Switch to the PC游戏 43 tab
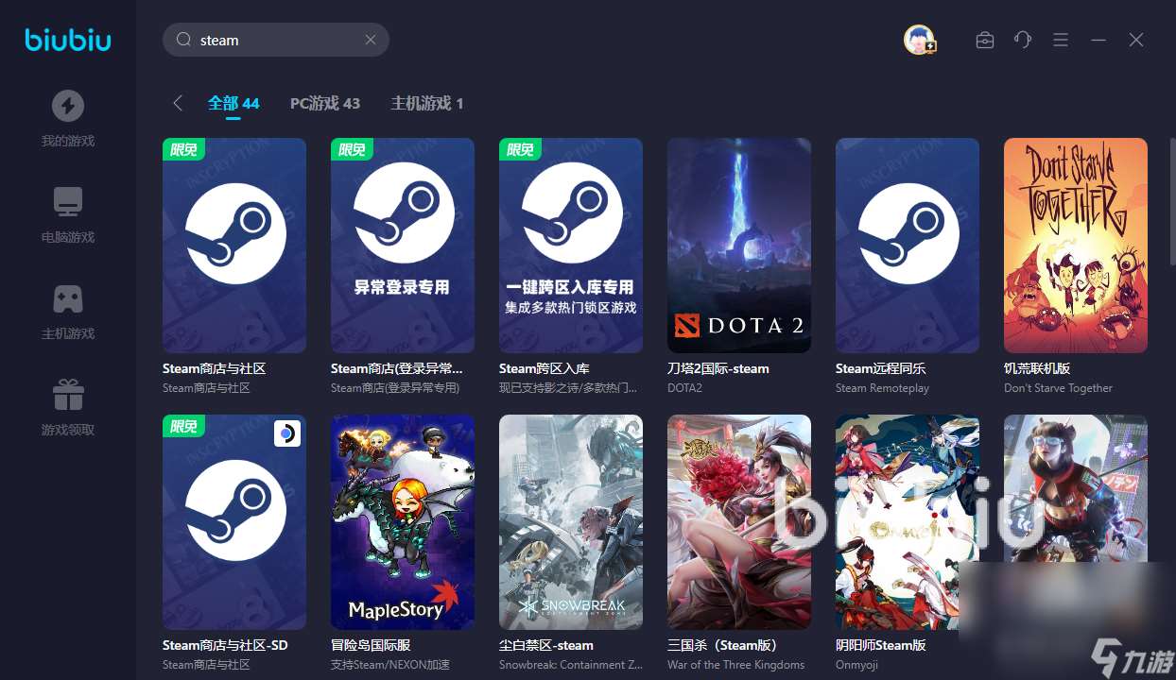 coord(324,103)
